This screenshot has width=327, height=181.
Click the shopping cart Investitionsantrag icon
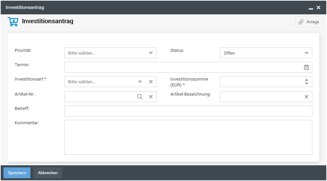click(x=13, y=22)
